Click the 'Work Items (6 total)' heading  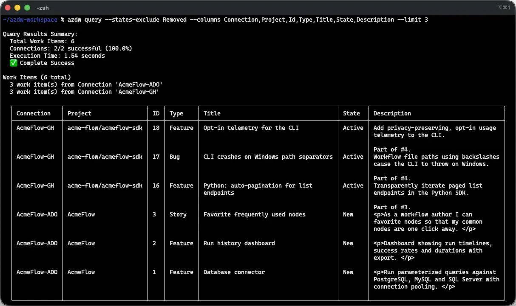pos(37,77)
